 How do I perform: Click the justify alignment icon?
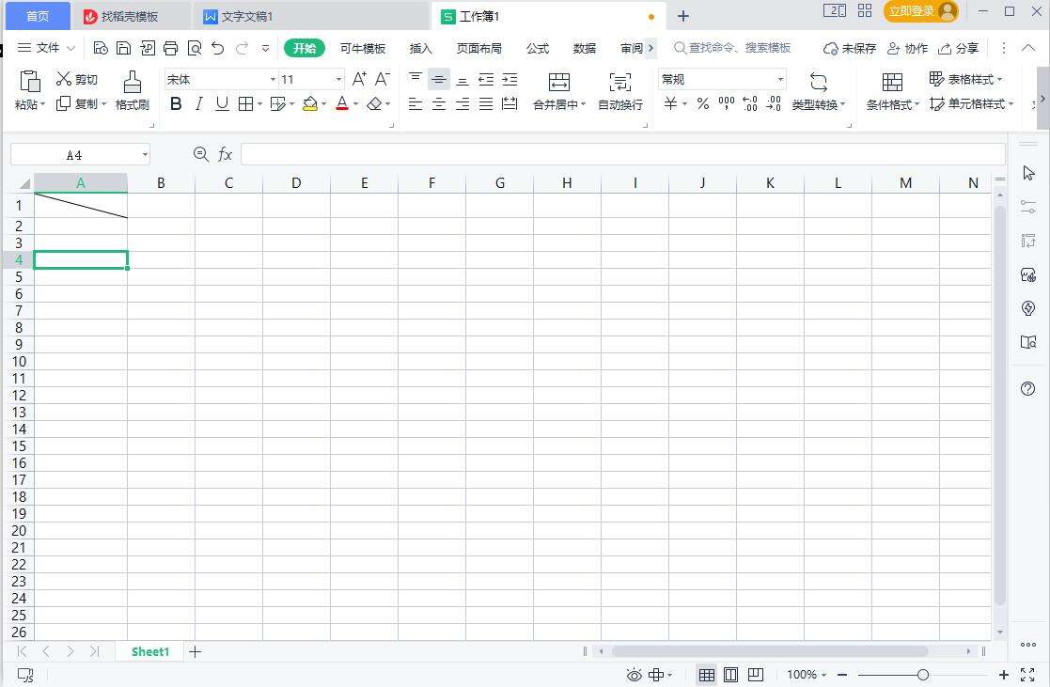click(x=486, y=103)
